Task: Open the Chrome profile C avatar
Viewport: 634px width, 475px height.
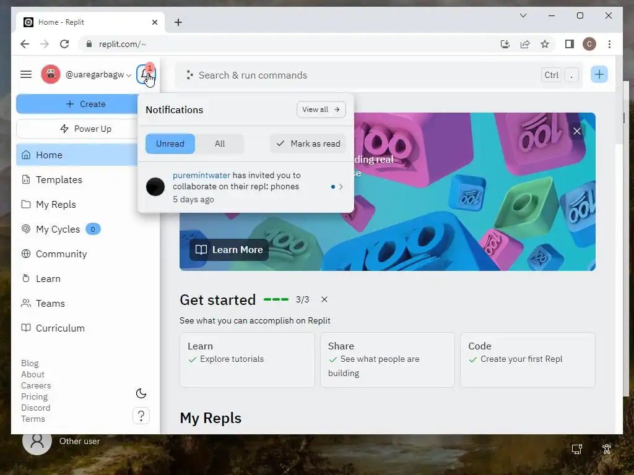Action: 589,44
